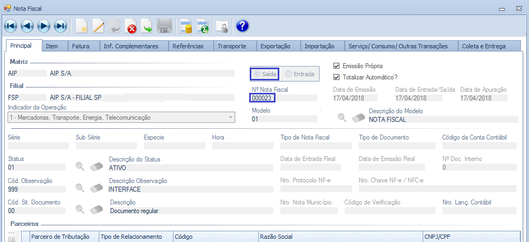The width and height of the screenshot is (529, 242).
Task: Click the Nro. Protocolo NF-e field
Action: coord(316,189)
